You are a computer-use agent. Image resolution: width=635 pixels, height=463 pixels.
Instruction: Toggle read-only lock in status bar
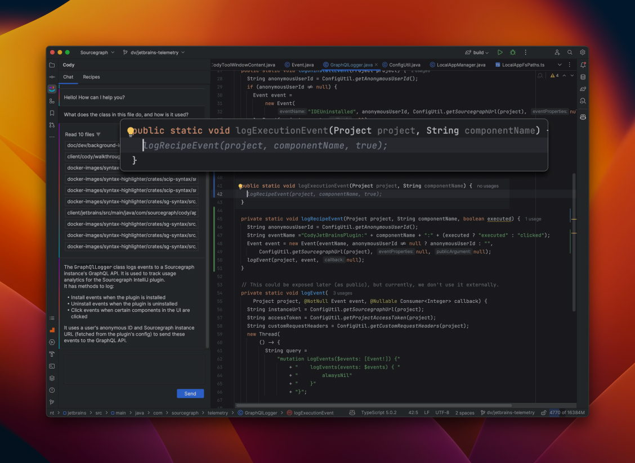coord(543,413)
